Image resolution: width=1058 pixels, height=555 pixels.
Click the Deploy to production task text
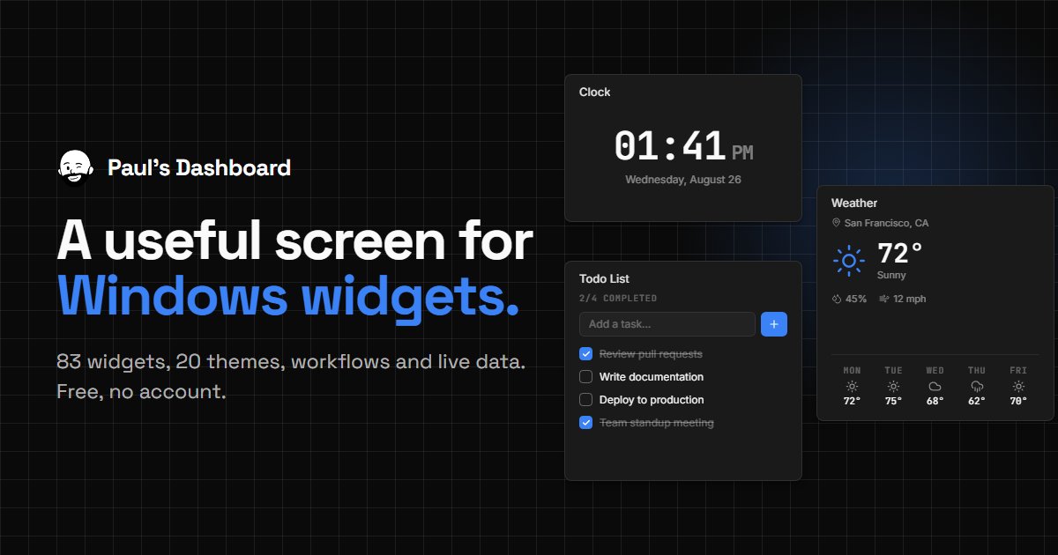coord(652,400)
